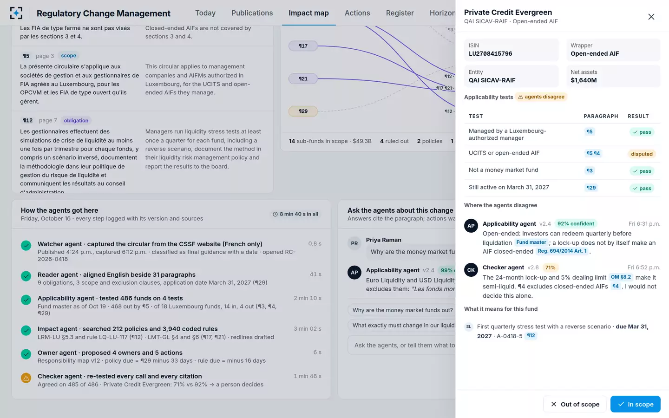669x418 pixels.
Task: Mark fund as Out of scope
Action: 575,404
